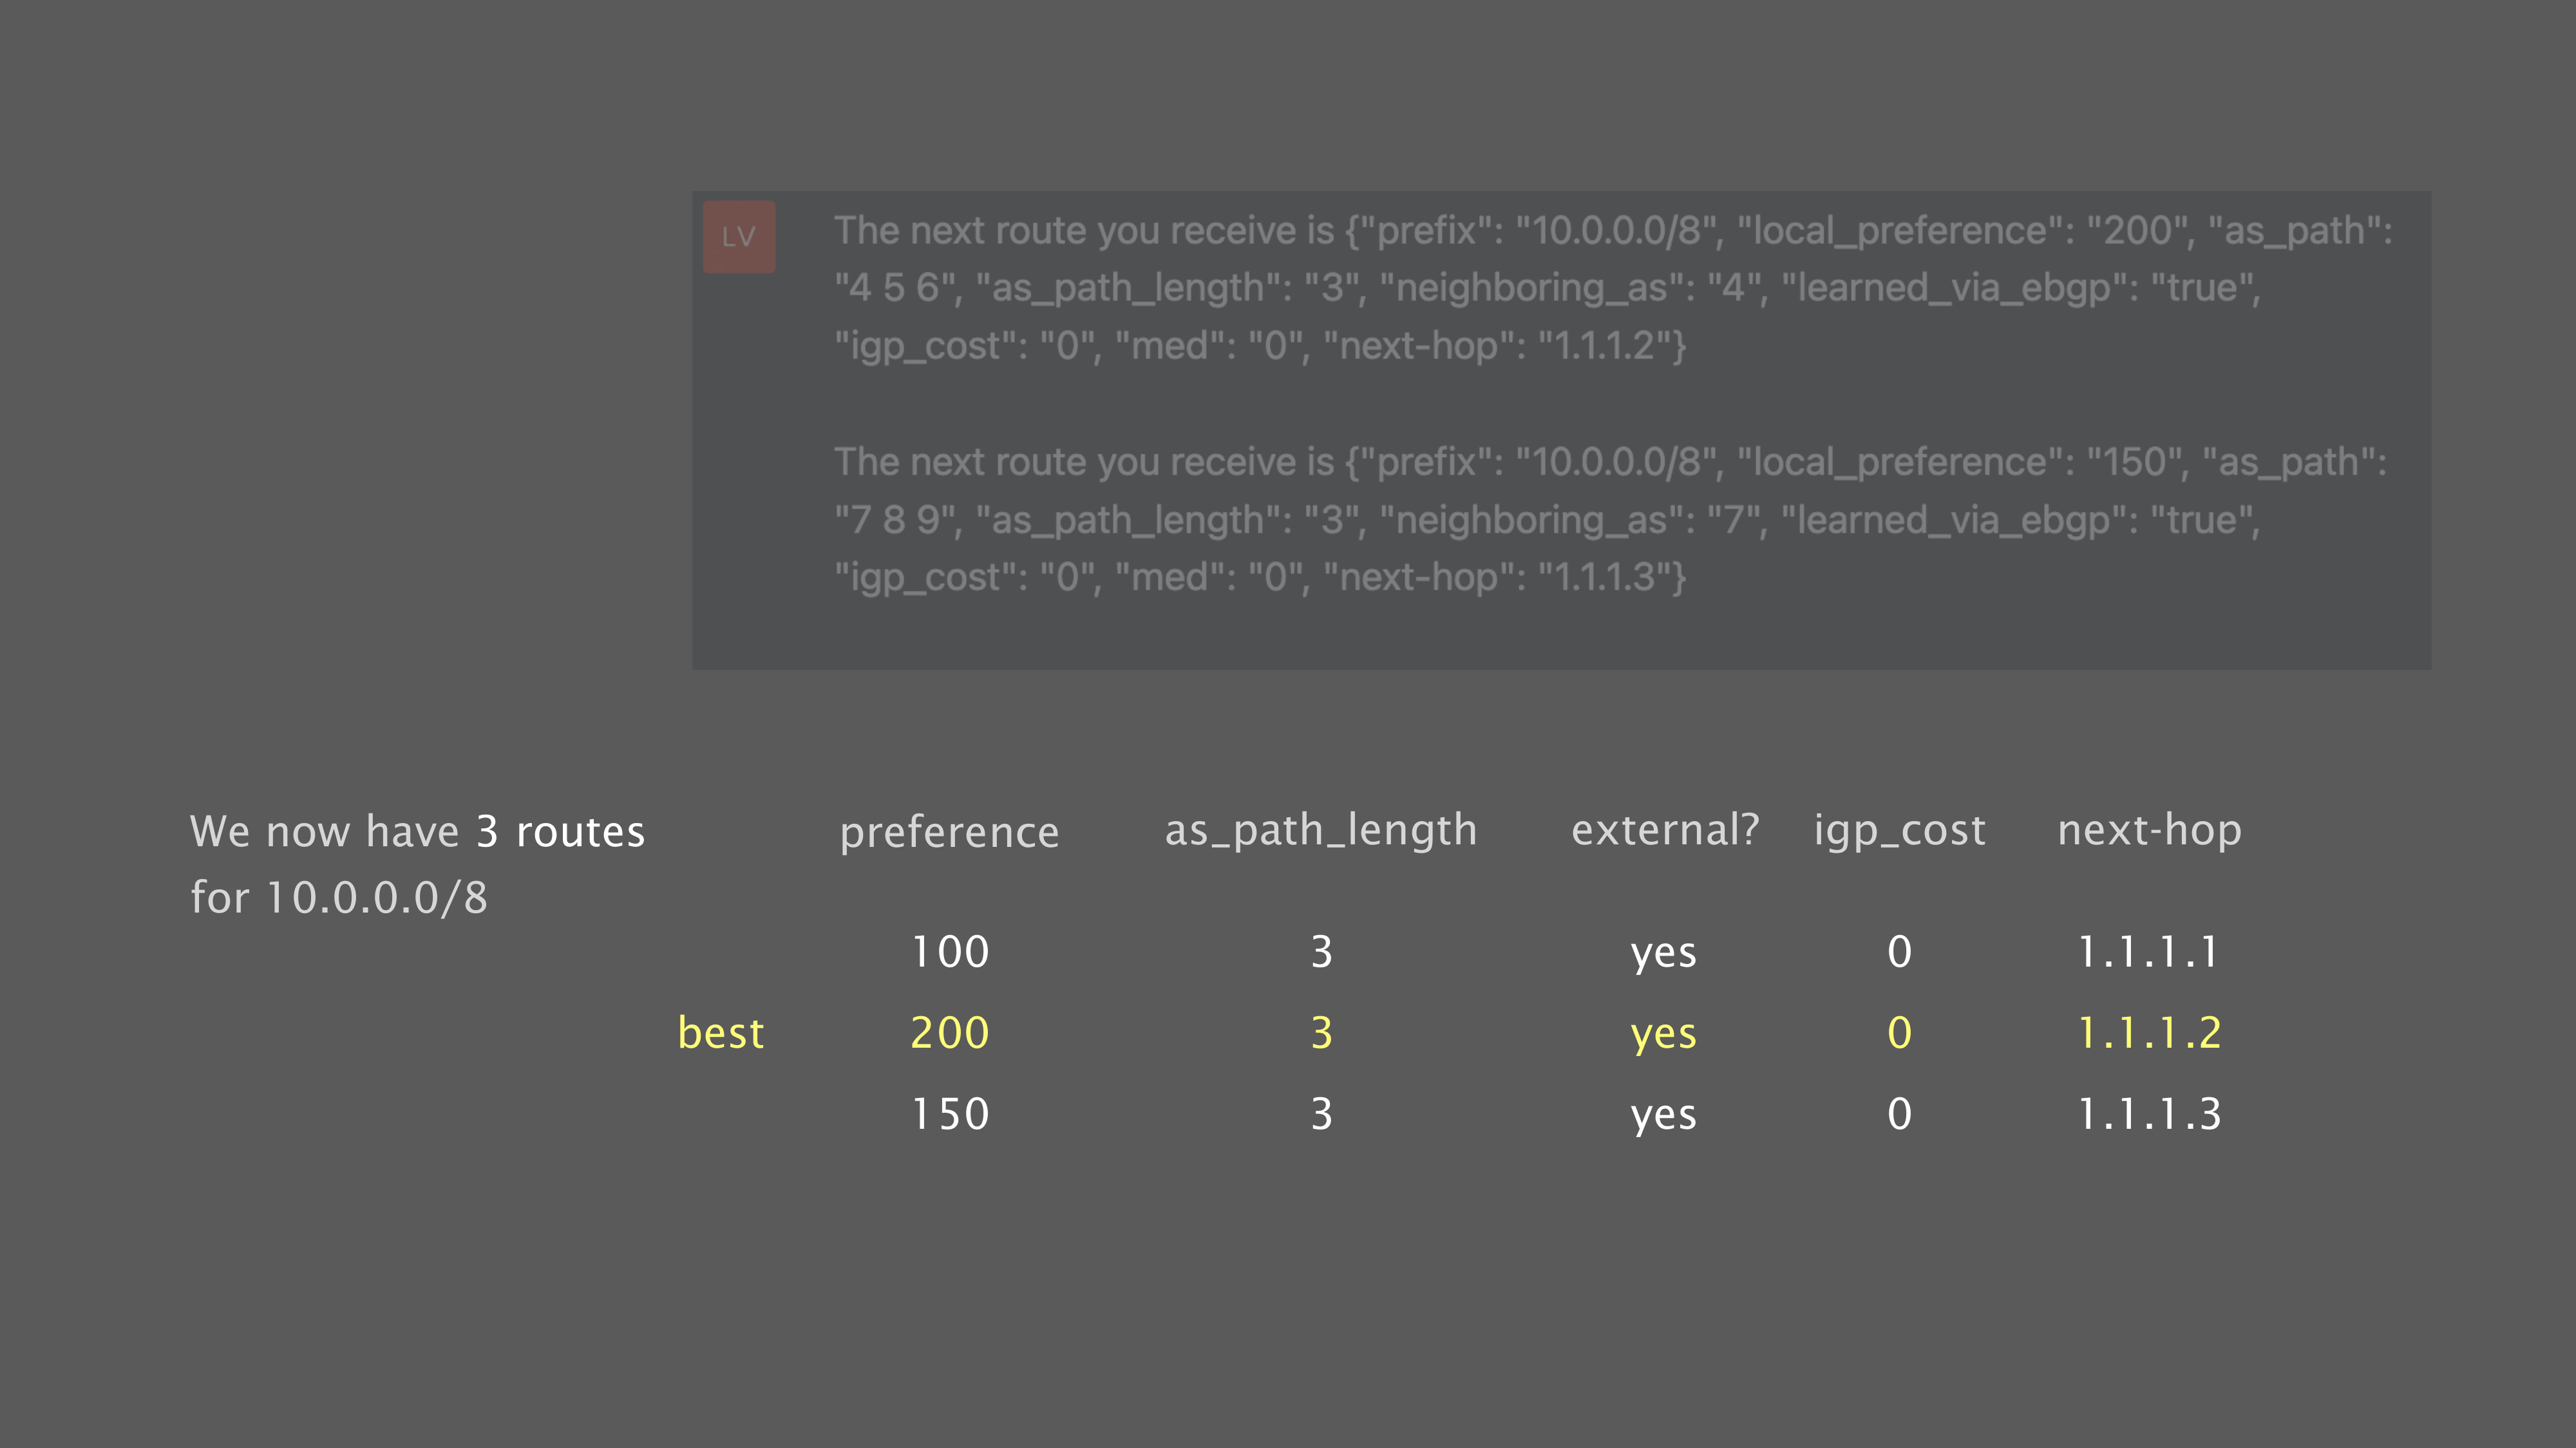
Task: Click the as_path_length column header
Action: pyautogui.click(x=1320, y=830)
